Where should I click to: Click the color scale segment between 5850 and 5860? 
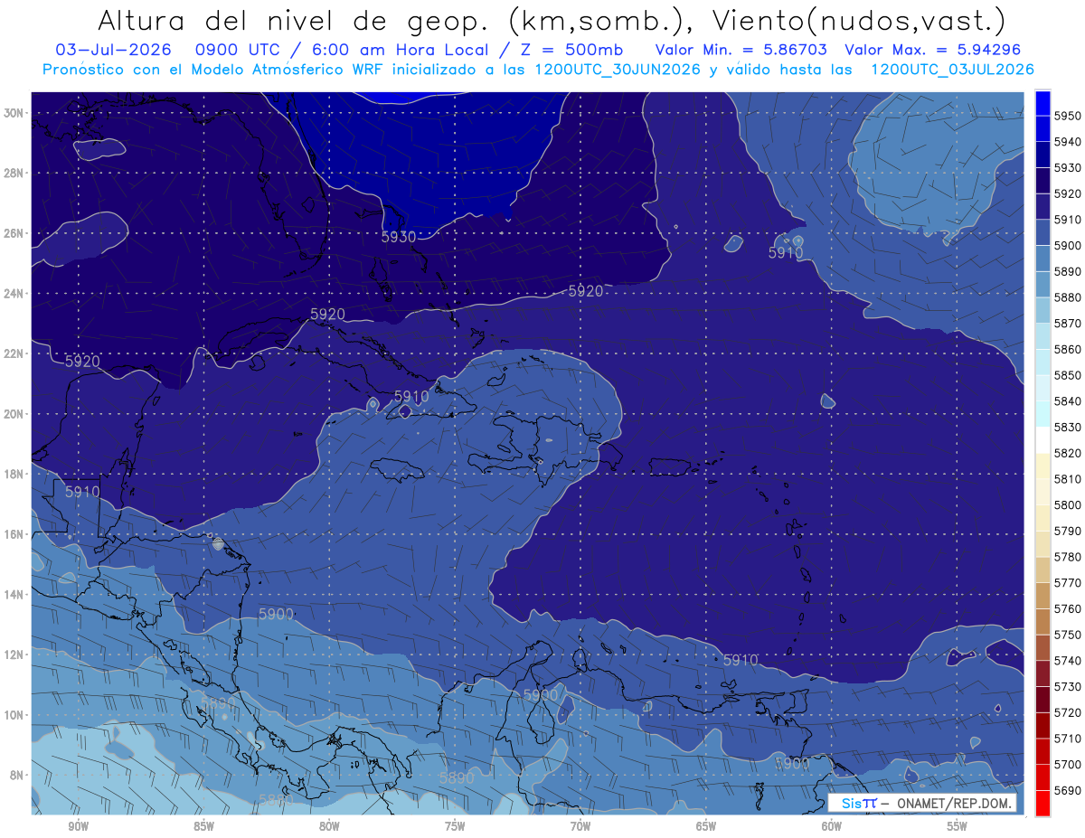click(x=1043, y=363)
